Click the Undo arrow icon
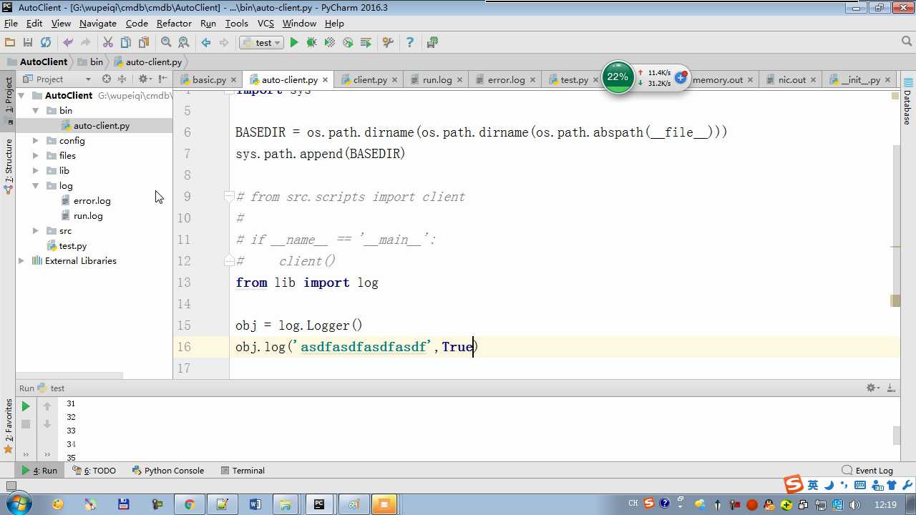 pyautogui.click(x=68, y=43)
